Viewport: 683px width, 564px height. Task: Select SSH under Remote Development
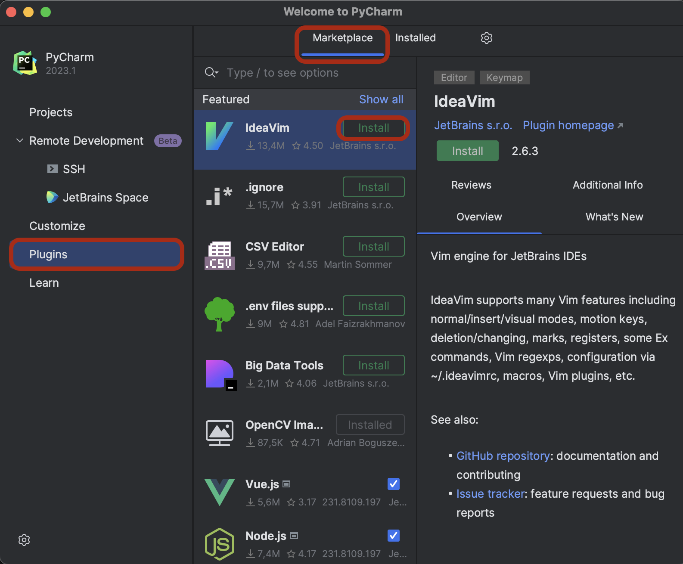click(x=74, y=169)
